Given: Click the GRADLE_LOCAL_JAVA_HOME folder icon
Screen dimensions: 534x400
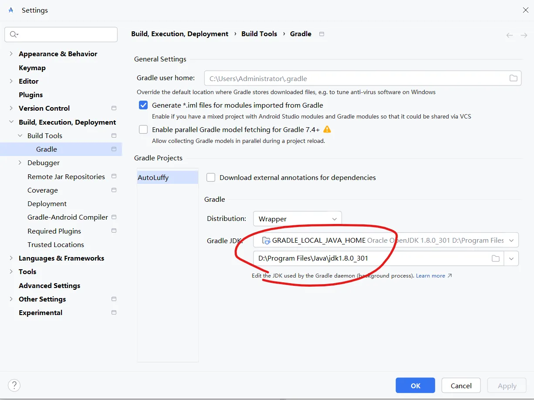Looking at the screenshot, I should click(x=266, y=240).
